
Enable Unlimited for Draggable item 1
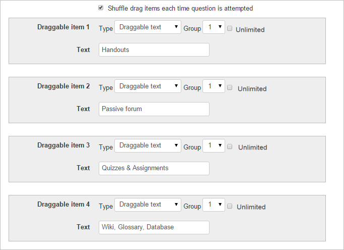coord(230,29)
